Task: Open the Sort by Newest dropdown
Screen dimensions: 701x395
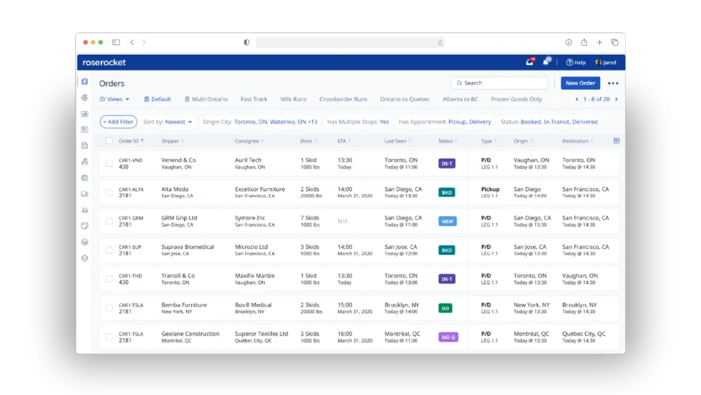Action: tap(168, 122)
